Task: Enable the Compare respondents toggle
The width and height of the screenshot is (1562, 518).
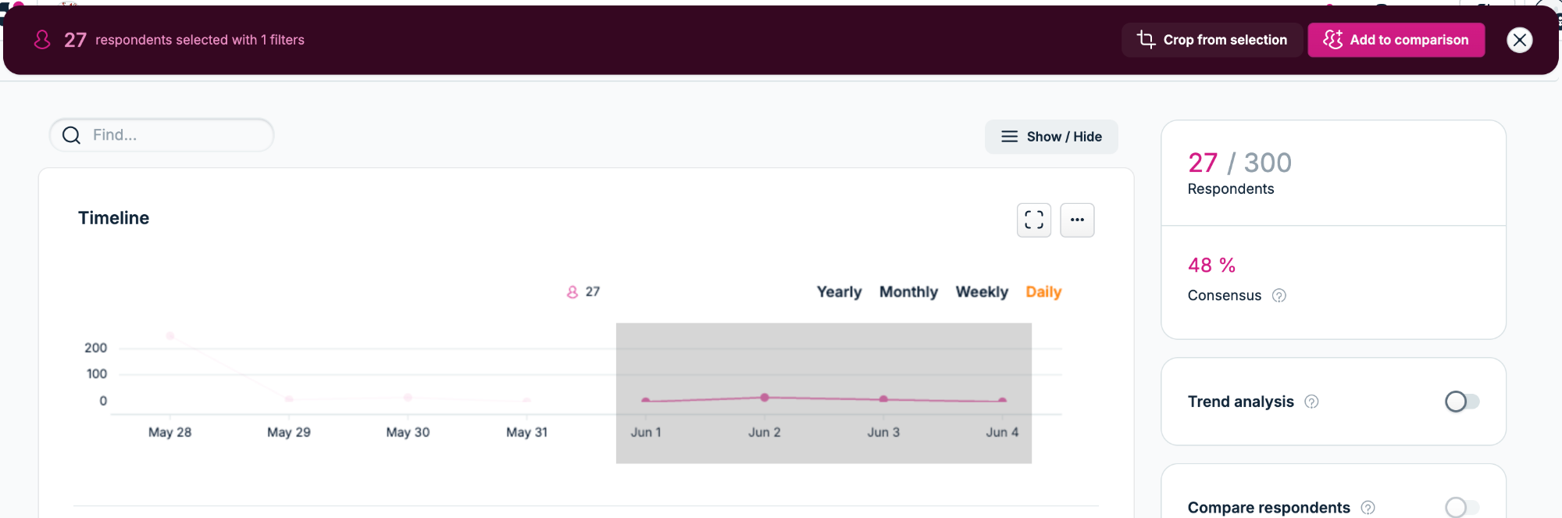Action: click(x=1462, y=507)
